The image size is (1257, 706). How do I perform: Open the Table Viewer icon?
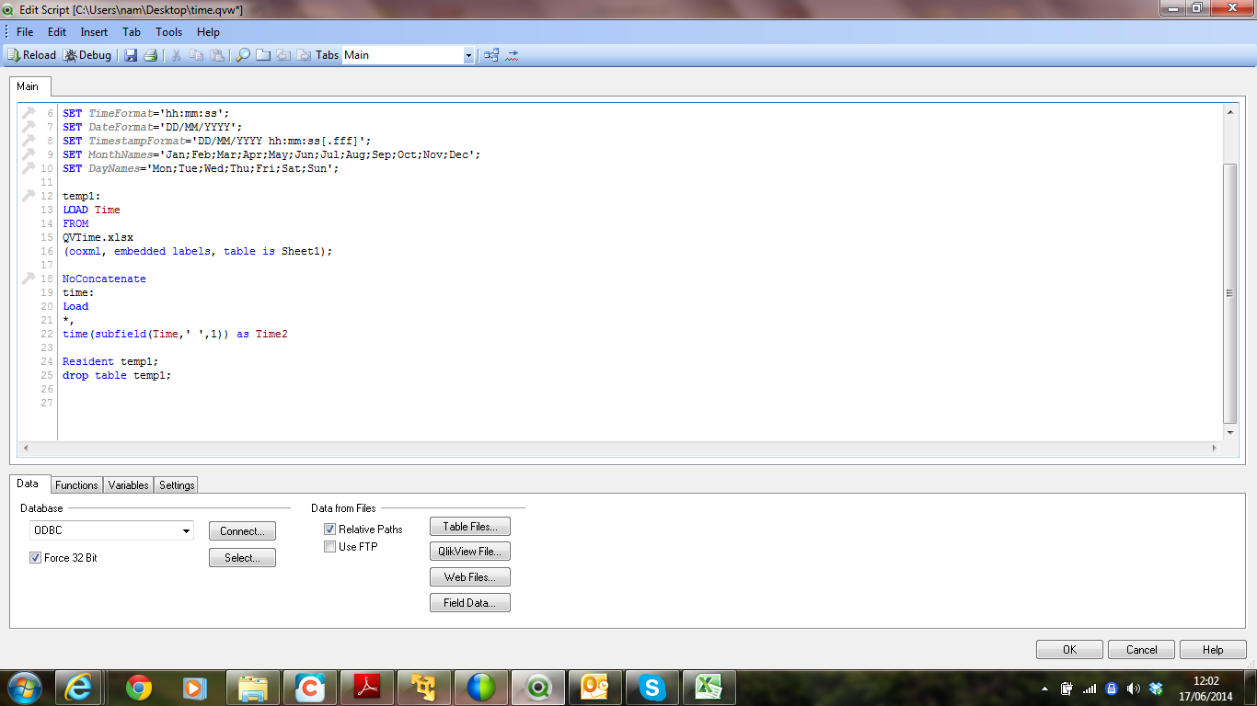point(491,55)
